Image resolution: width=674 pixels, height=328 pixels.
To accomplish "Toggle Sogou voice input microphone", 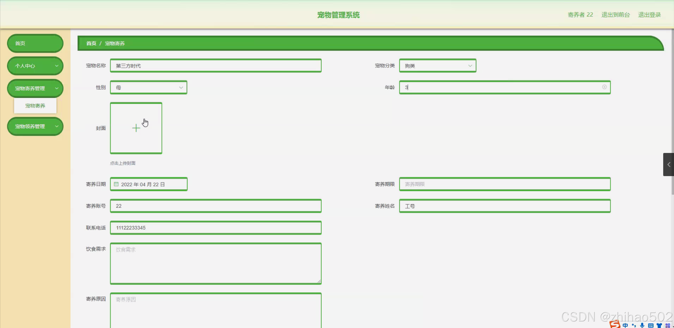I will click(642, 325).
